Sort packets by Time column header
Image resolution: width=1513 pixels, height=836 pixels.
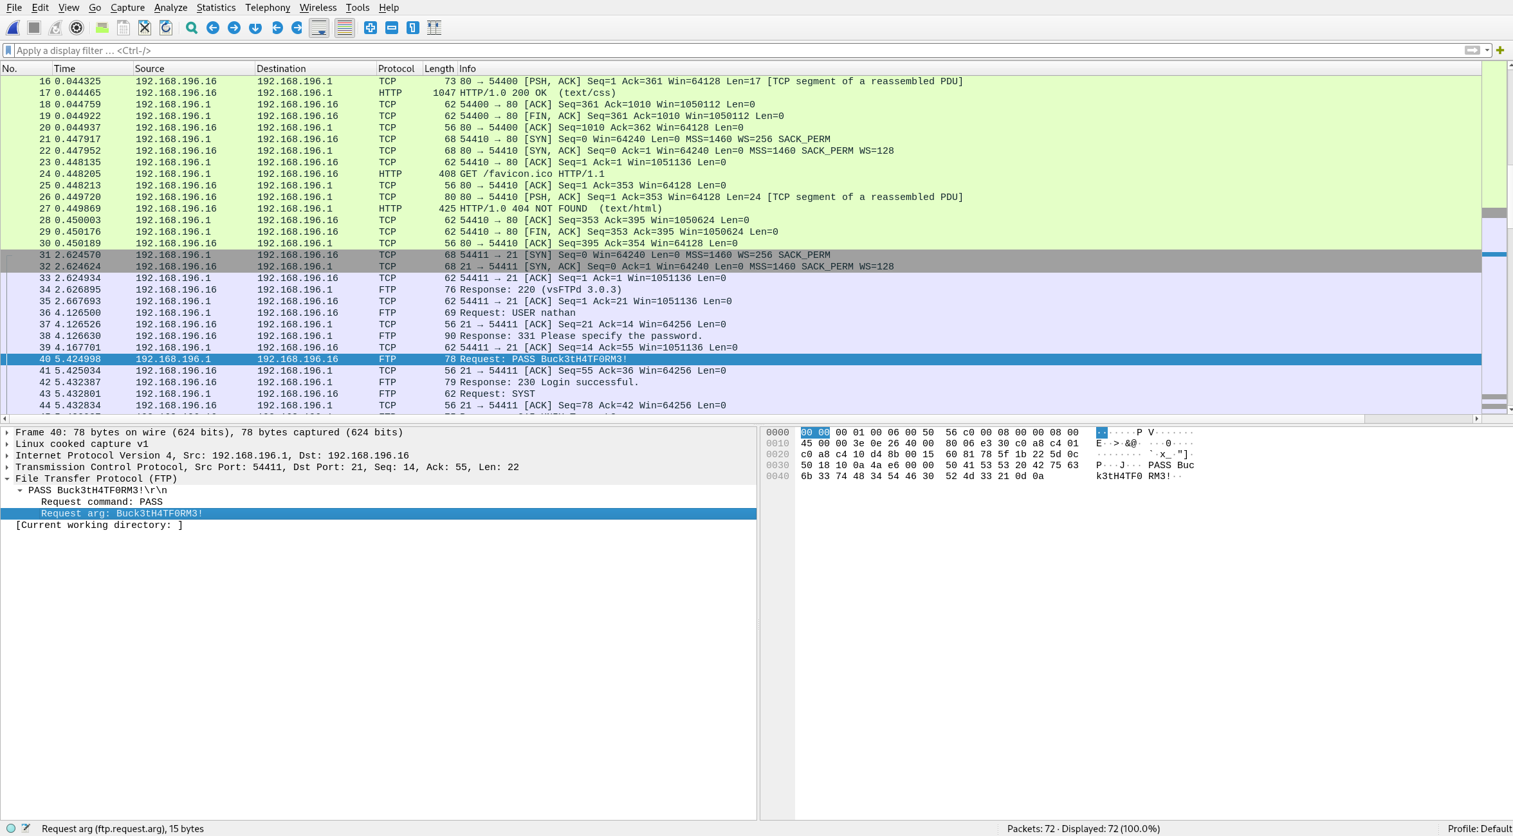pos(92,69)
